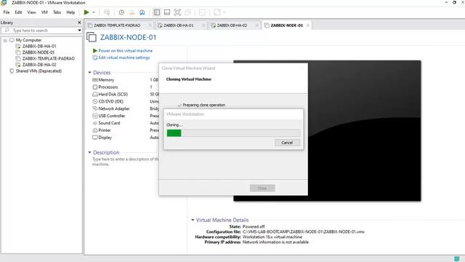This screenshot has height=262, width=465.
Task: Select ZABBIX-TEMPLATE-PADRAO in the Library tree
Action: (x=49, y=58)
